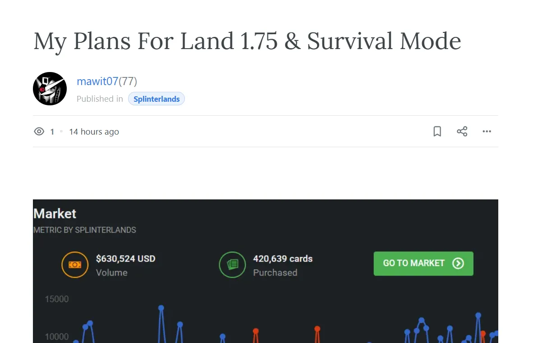The width and height of the screenshot is (533, 343).
Task: Click the post title text
Action: [x=247, y=41]
